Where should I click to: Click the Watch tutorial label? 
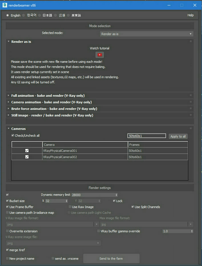click(x=99, y=48)
